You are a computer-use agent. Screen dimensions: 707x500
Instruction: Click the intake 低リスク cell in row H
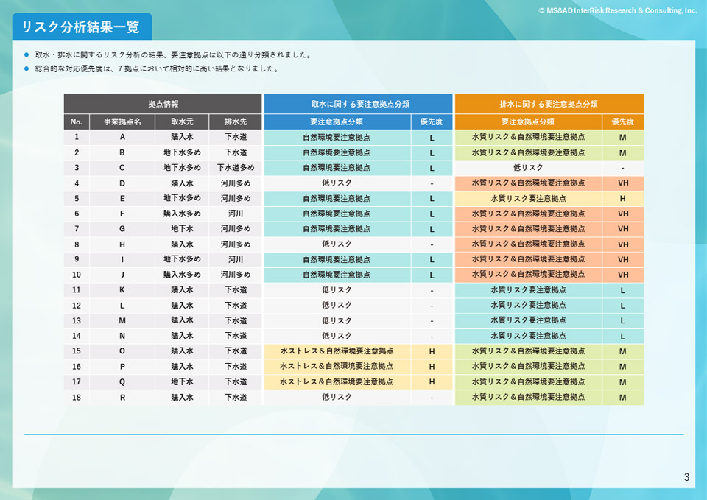point(337,244)
